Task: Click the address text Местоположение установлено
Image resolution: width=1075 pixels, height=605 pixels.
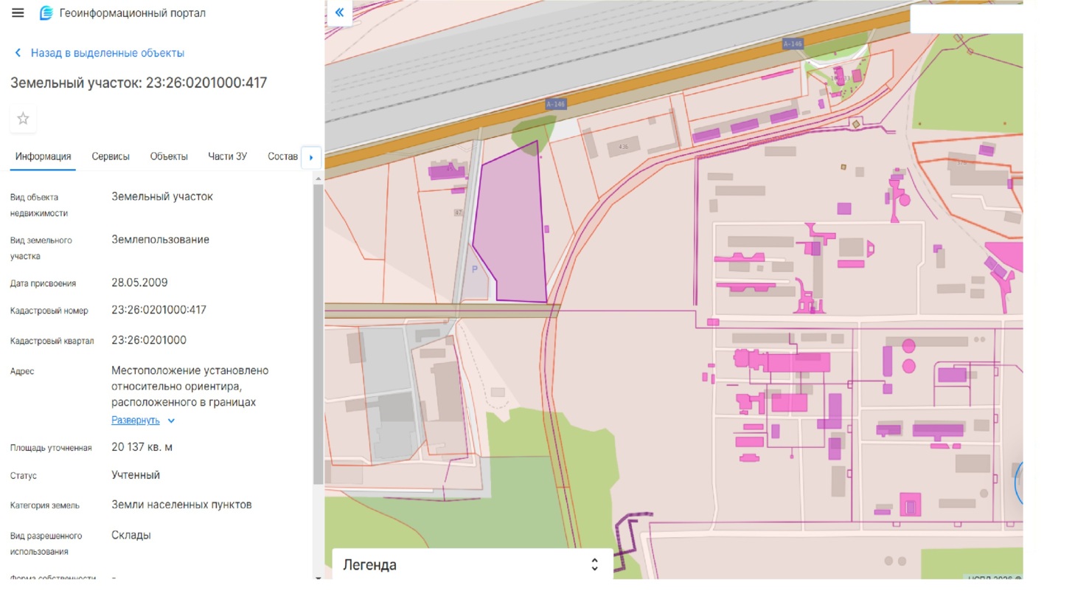Action: click(x=189, y=370)
